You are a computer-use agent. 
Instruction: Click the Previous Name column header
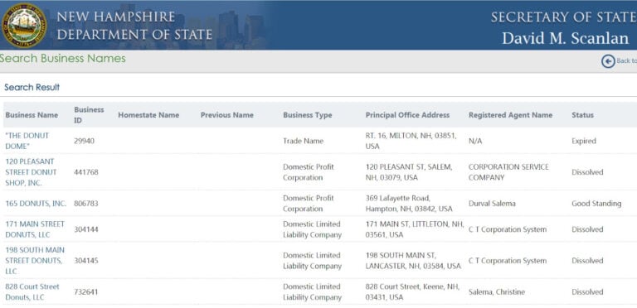point(227,115)
